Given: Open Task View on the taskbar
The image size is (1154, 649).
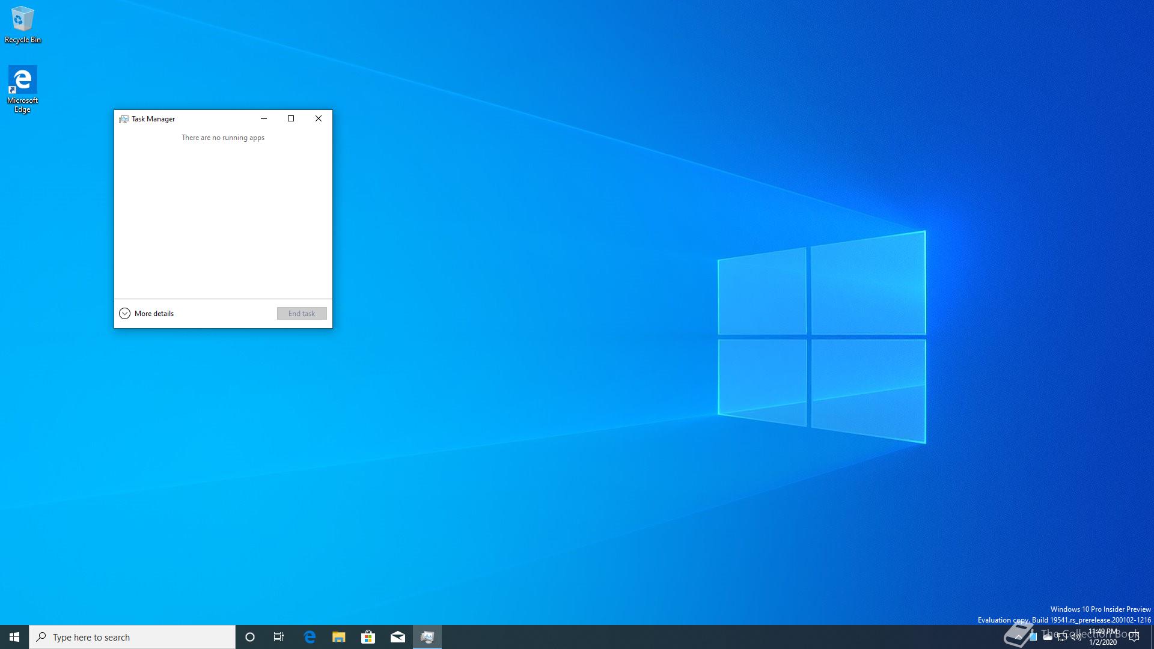Looking at the screenshot, I should coord(279,637).
